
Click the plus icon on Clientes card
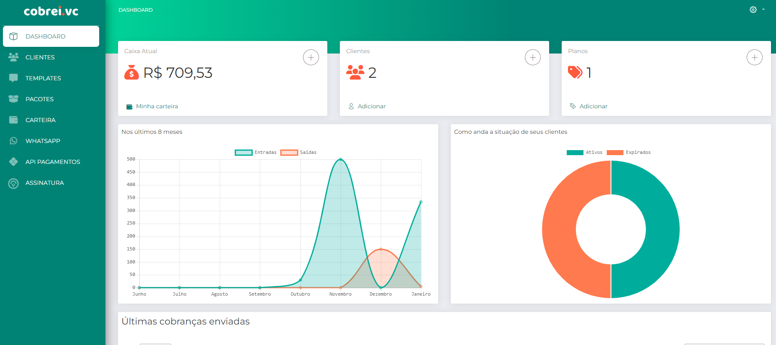(532, 57)
